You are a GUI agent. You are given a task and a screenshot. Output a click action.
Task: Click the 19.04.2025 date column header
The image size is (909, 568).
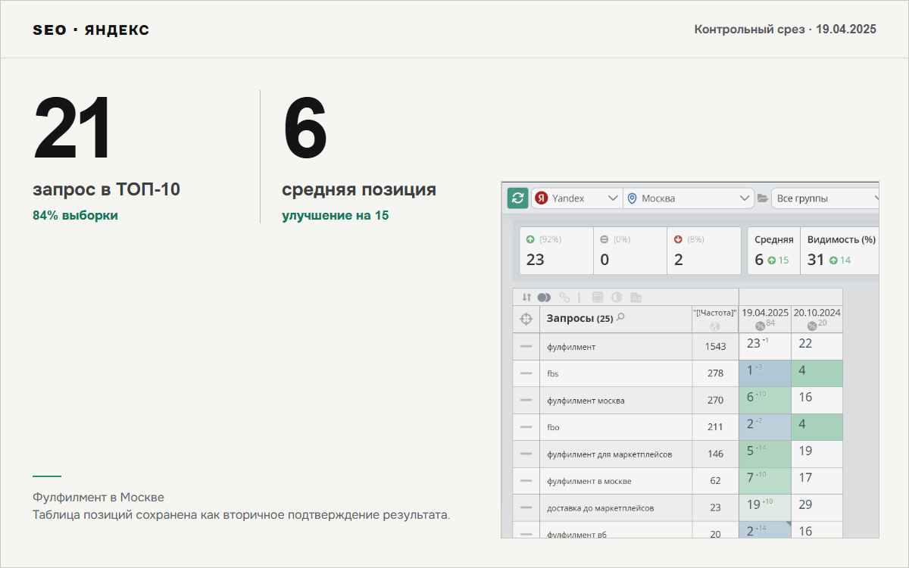(765, 319)
